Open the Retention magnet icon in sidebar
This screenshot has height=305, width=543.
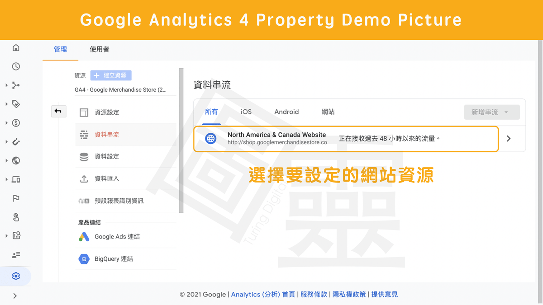point(16,142)
